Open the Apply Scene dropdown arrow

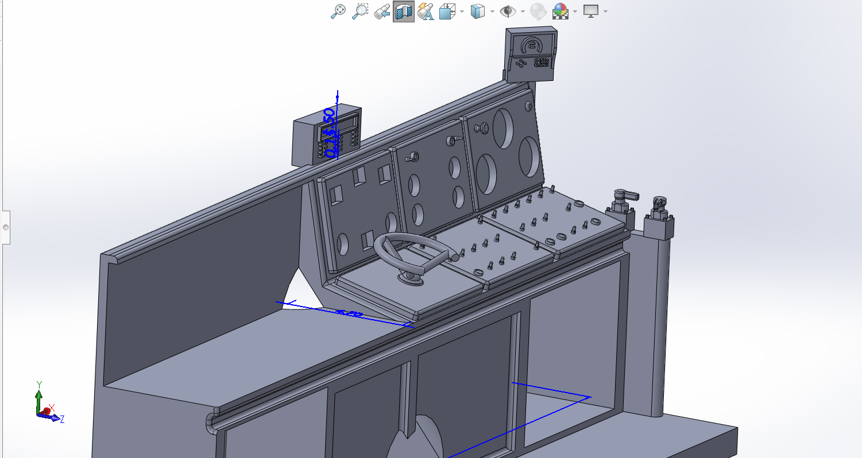(x=575, y=11)
